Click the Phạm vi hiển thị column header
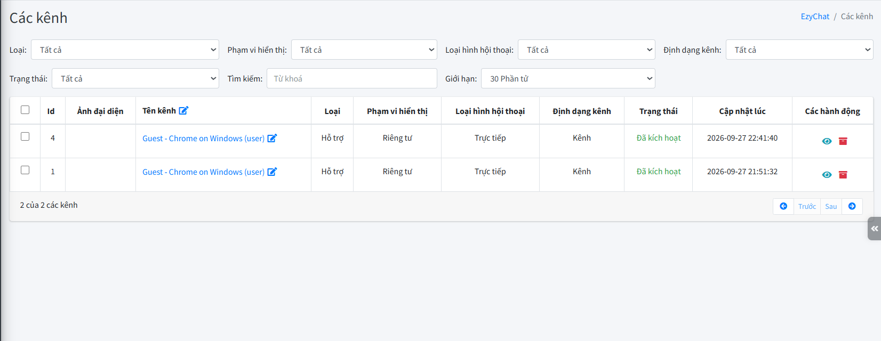 coord(397,111)
